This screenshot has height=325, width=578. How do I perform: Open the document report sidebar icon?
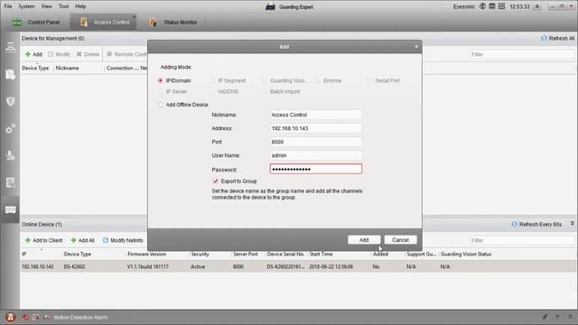click(x=10, y=182)
